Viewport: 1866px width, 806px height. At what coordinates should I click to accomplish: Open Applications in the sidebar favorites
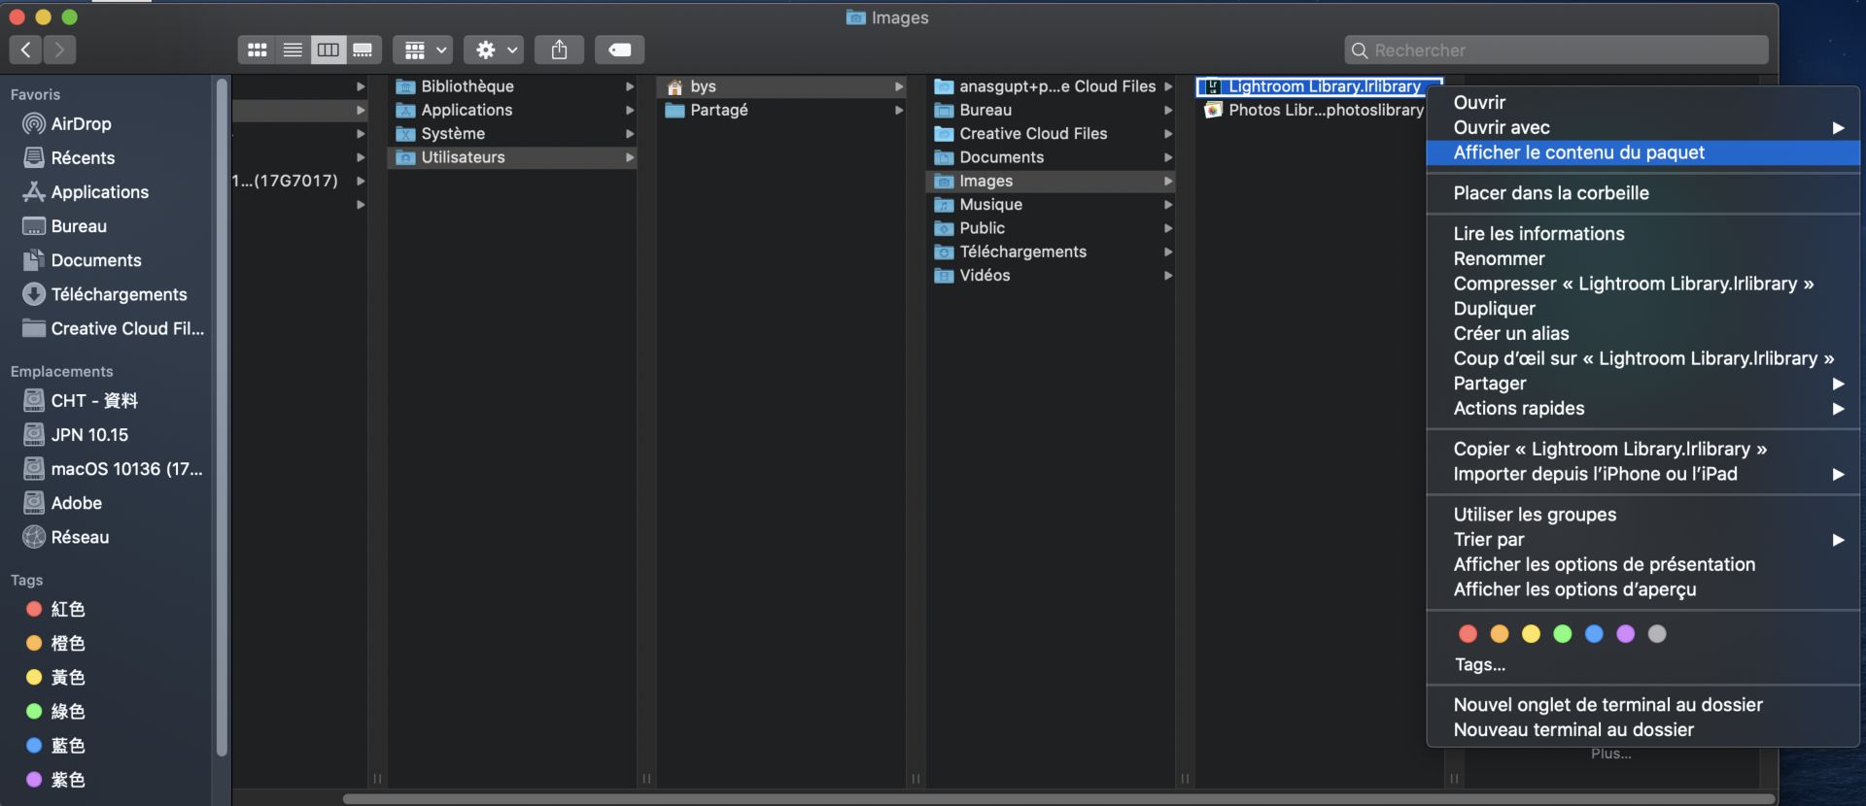click(86, 192)
